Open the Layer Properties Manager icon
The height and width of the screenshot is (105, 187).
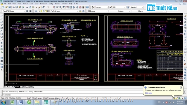pos(36,11)
